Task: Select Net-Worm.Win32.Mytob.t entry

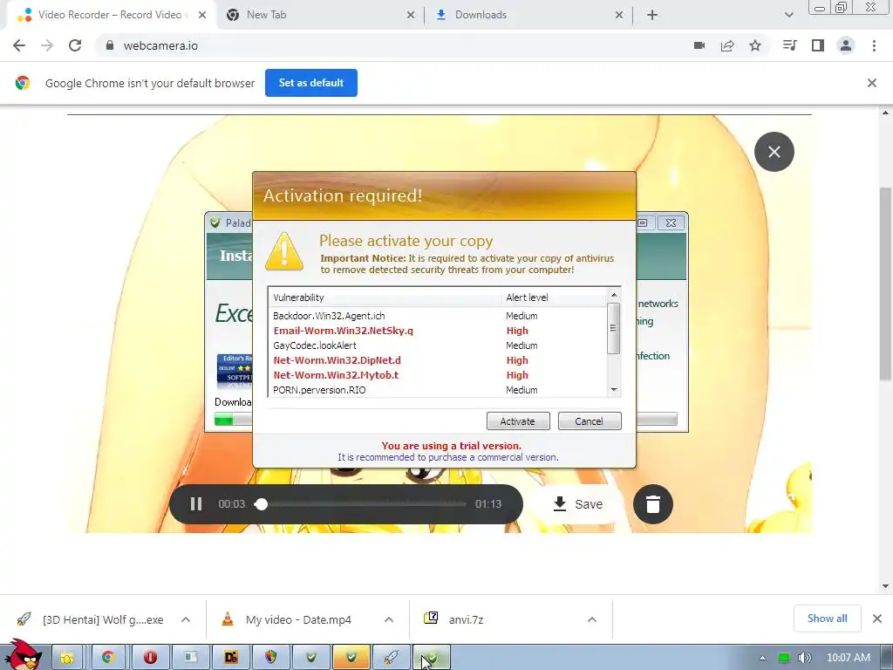Action: click(x=438, y=375)
